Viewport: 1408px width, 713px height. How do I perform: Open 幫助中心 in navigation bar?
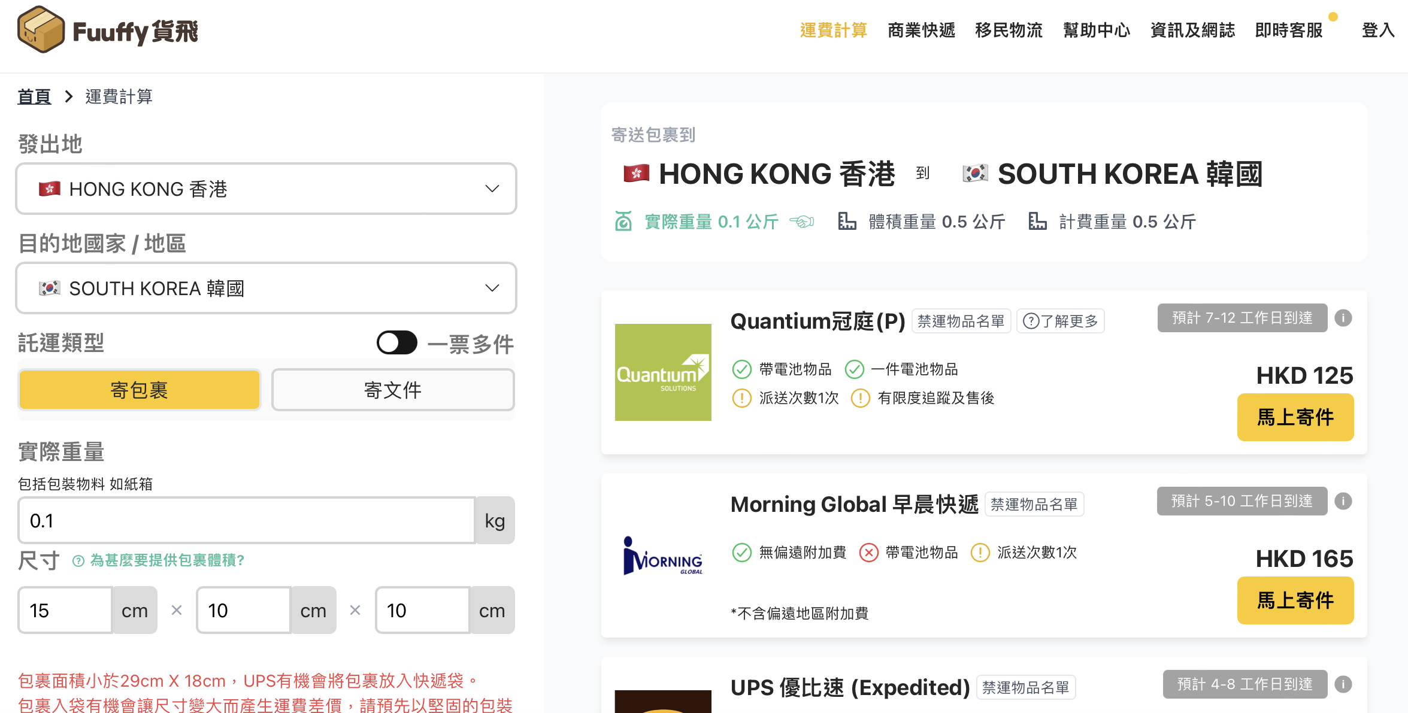[1096, 30]
